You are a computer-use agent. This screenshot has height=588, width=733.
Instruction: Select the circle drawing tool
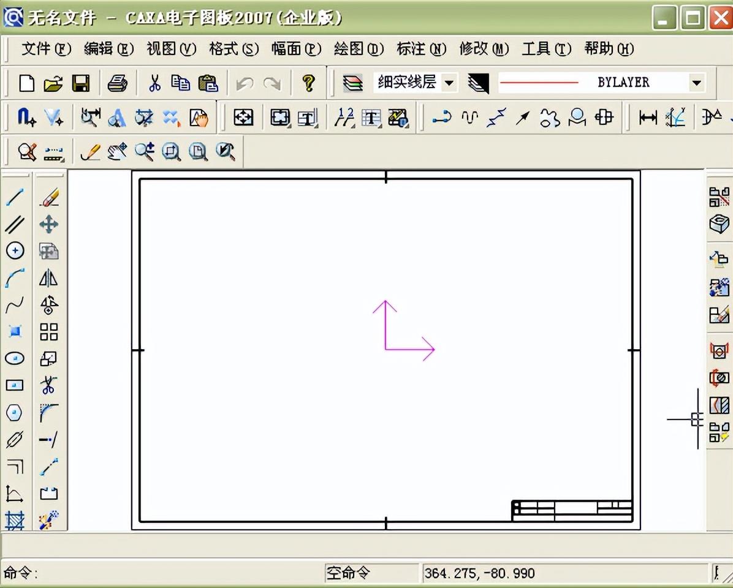15,251
